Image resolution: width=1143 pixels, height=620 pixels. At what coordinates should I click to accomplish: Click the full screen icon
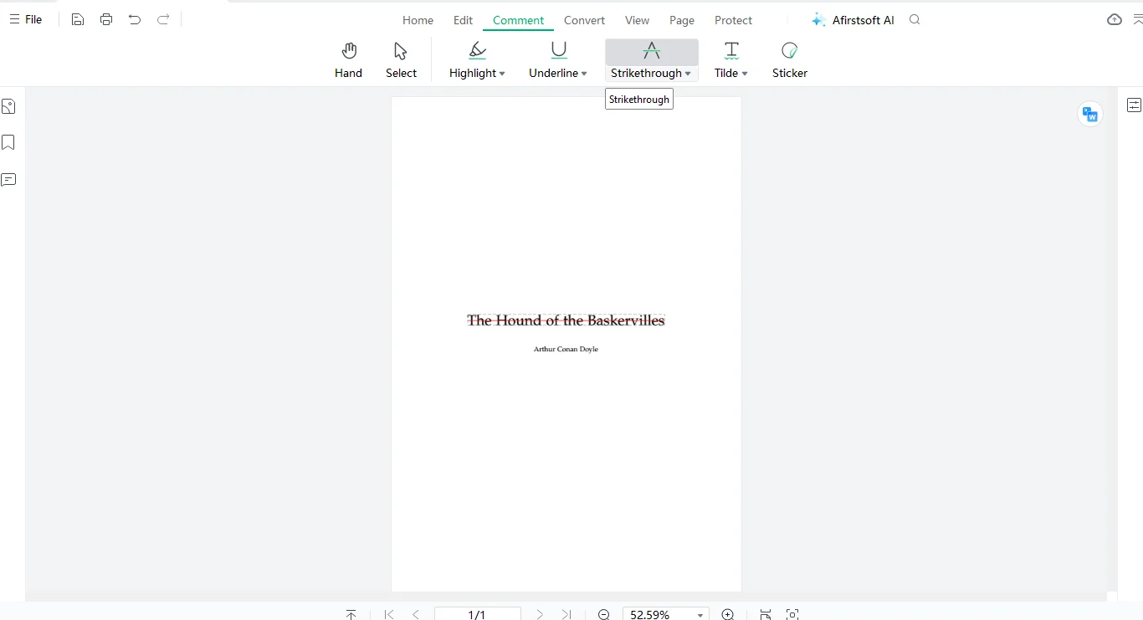click(792, 614)
